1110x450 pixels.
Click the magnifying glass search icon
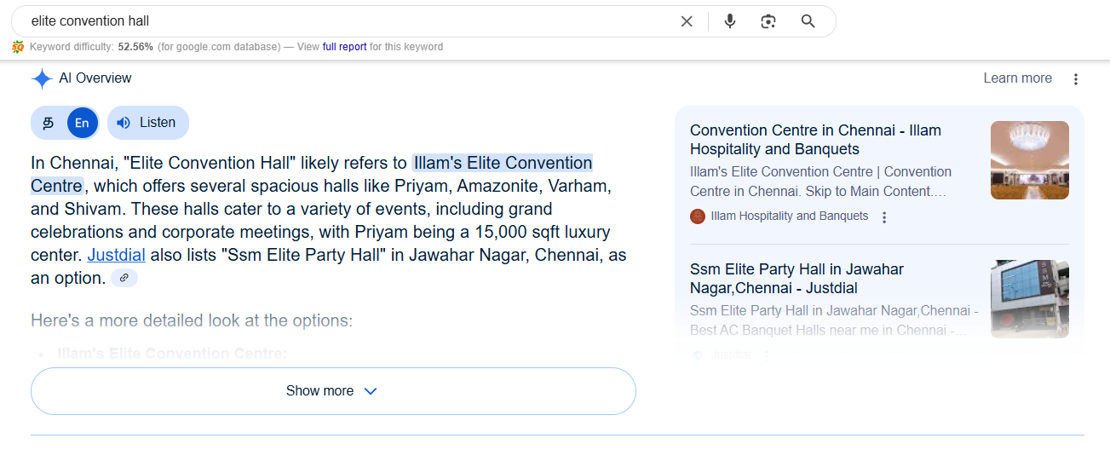(808, 21)
